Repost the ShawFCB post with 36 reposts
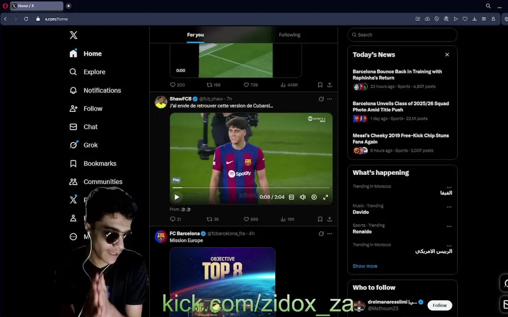Screen dimensions: 508x317 tap(213, 219)
